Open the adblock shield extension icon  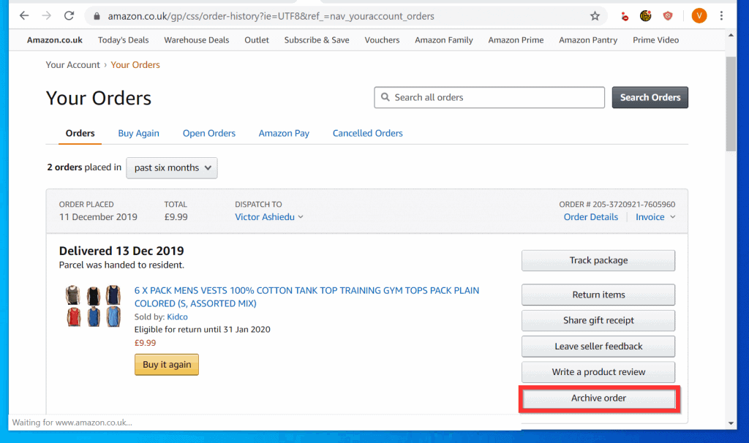click(x=666, y=15)
